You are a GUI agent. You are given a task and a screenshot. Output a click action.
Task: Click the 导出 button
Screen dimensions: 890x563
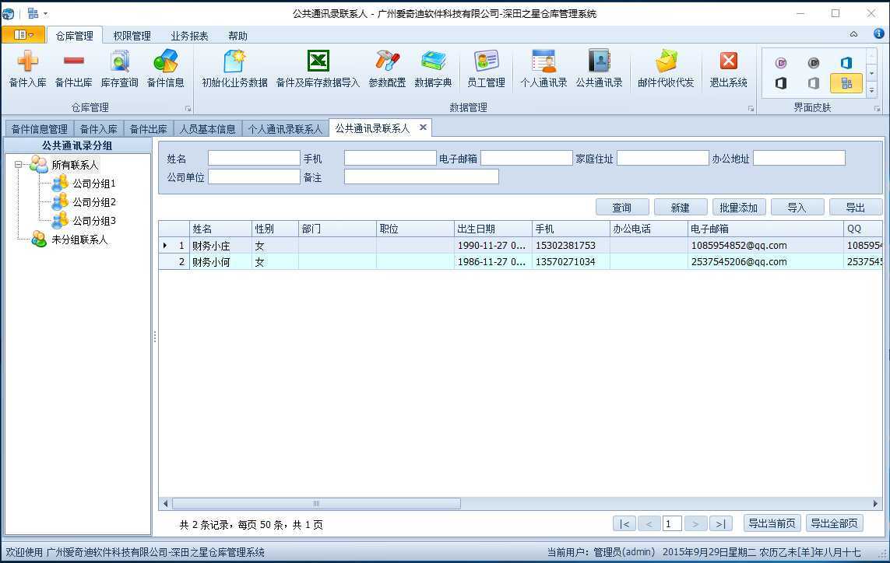[856, 208]
